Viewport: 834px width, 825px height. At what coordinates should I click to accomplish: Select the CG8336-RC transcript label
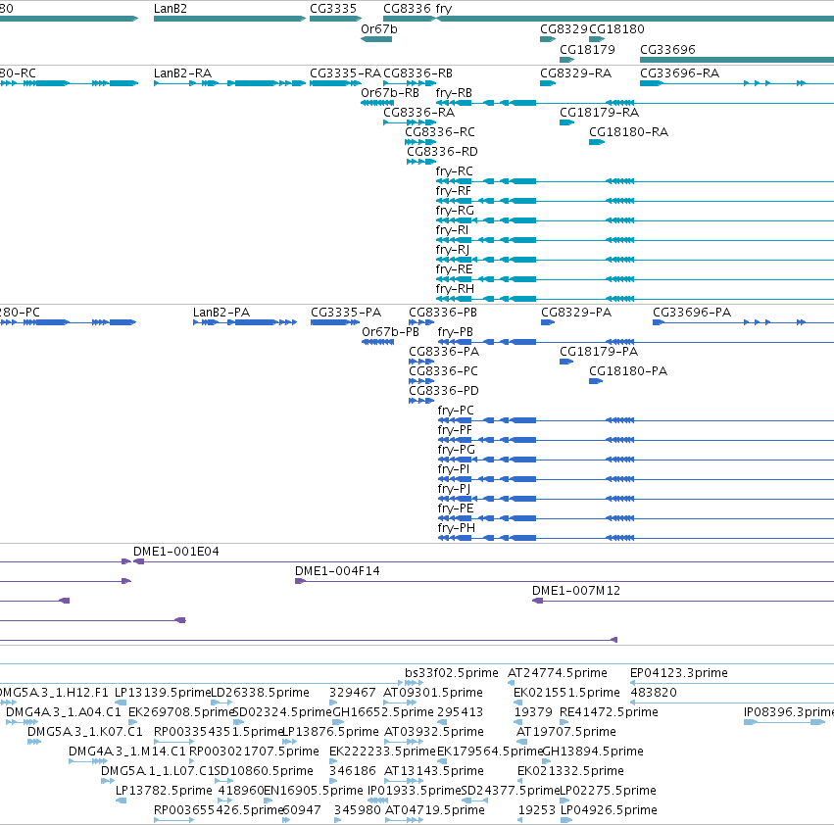point(440,132)
